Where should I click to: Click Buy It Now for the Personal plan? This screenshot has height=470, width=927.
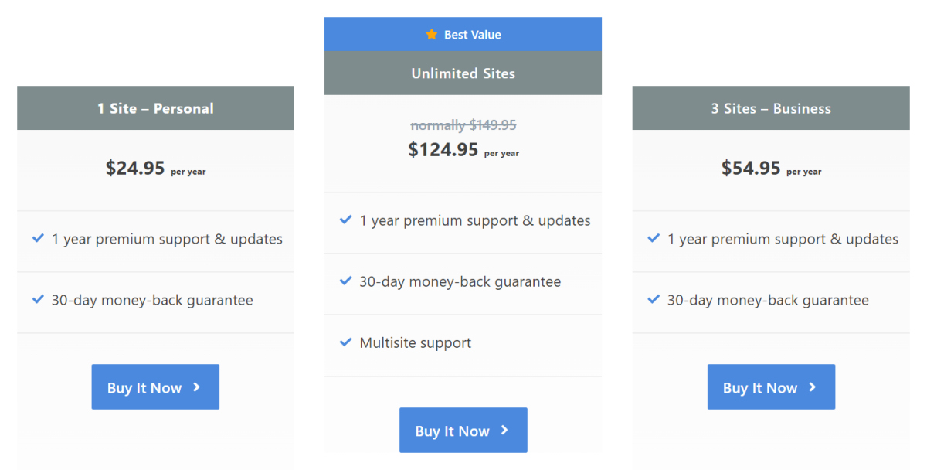click(x=155, y=387)
